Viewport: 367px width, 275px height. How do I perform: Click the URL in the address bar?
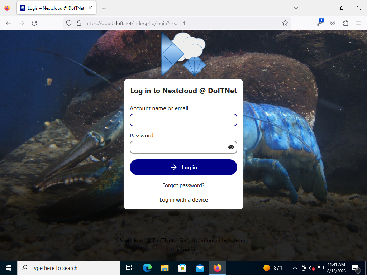click(x=135, y=23)
